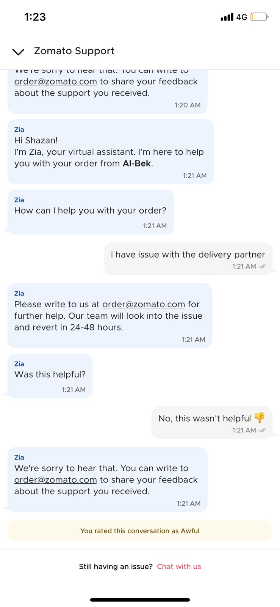The width and height of the screenshot is (280, 607).
Task: Tap the thumbs down emoji in reply
Action: 260,418
